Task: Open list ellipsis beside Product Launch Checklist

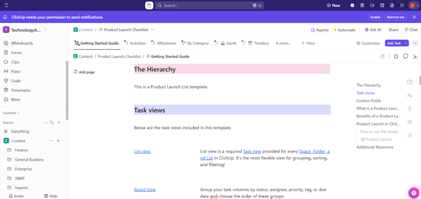Action: click(152, 30)
